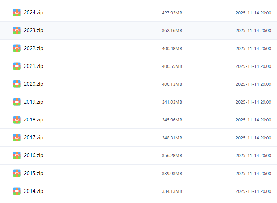Click the zip icon beside 2024.zip
The width and height of the screenshot is (277, 203).
17,13
